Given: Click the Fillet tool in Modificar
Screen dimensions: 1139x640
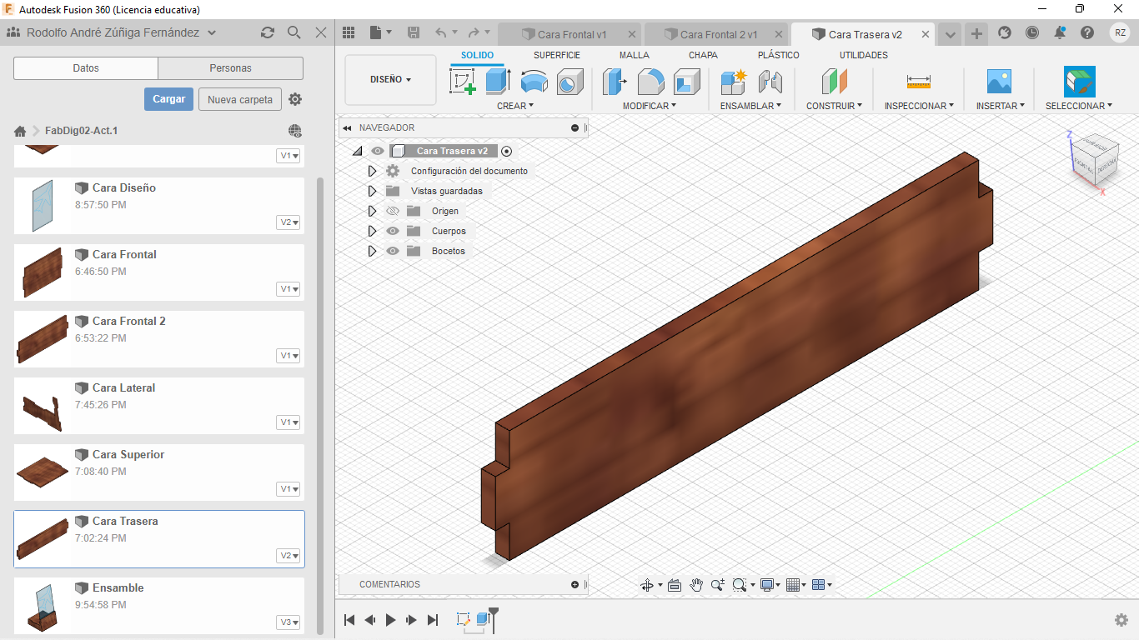Looking at the screenshot, I should (650, 82).
